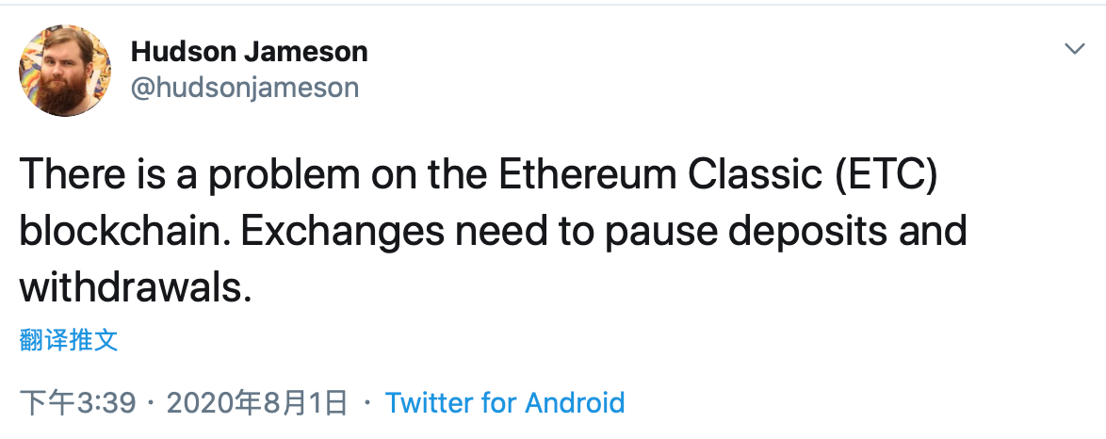
Task: Click the 下午3:39 timestamp
Action: point(77,403)
